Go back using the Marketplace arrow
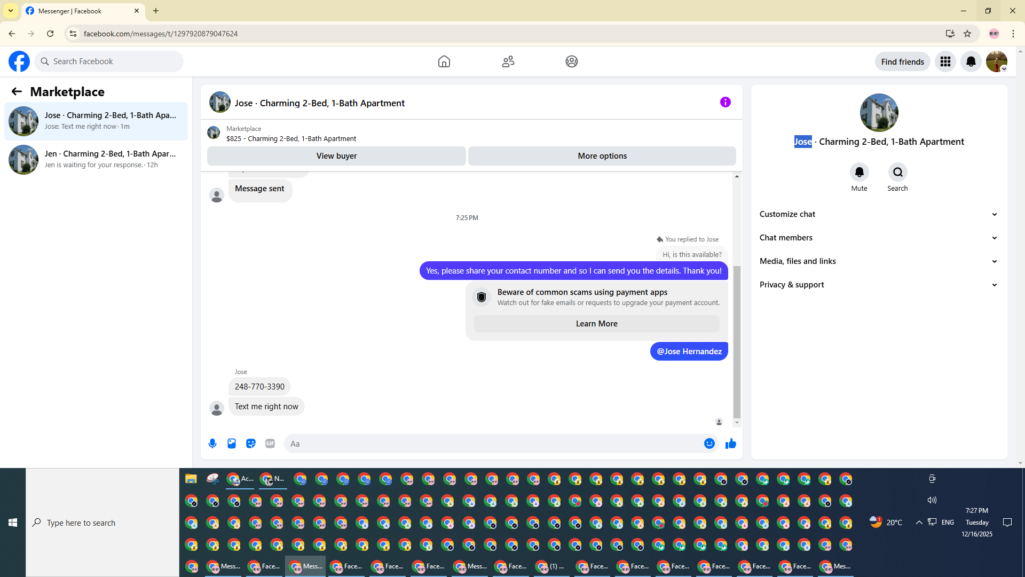Viewport: 1025px width, 577px height. (17, 92)
